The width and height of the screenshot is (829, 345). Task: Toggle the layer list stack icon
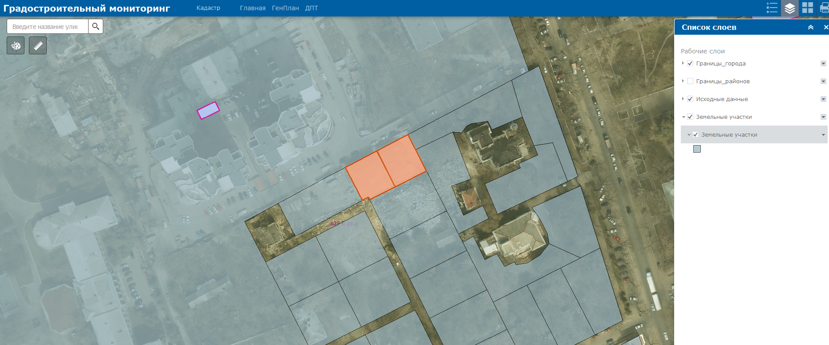(790, 8)
